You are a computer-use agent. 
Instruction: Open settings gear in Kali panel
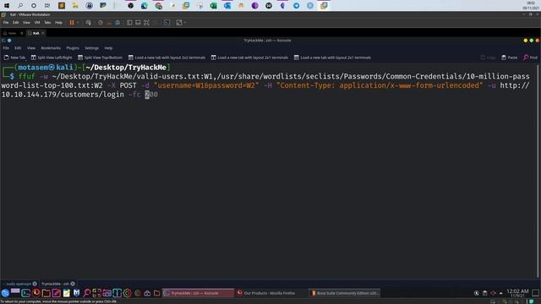(128, 293)
